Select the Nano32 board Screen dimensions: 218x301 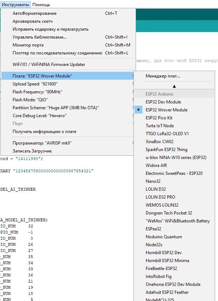[x=174, y=181]
